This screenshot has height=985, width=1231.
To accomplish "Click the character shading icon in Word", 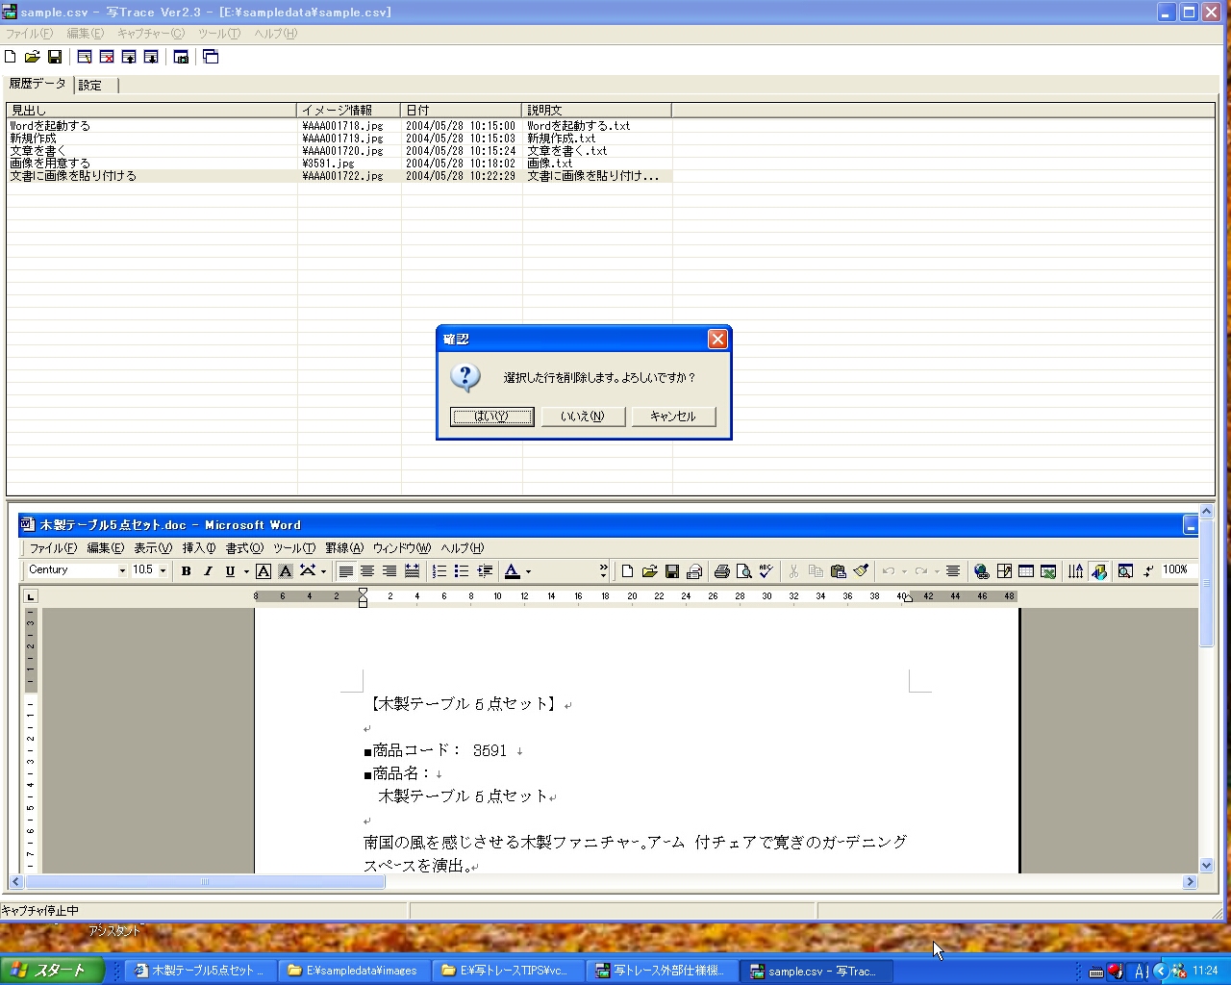I will tap(286, 571).
